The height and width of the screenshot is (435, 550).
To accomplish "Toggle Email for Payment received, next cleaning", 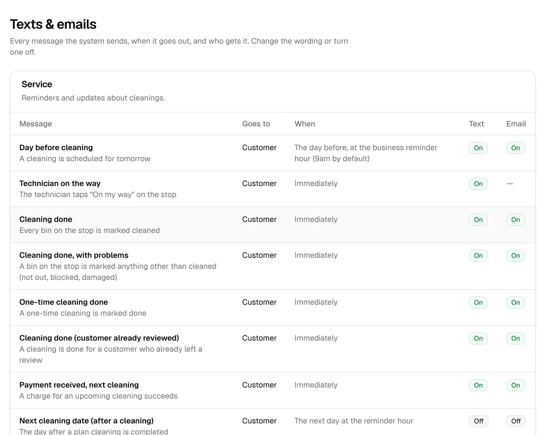I will click(515, 386).
